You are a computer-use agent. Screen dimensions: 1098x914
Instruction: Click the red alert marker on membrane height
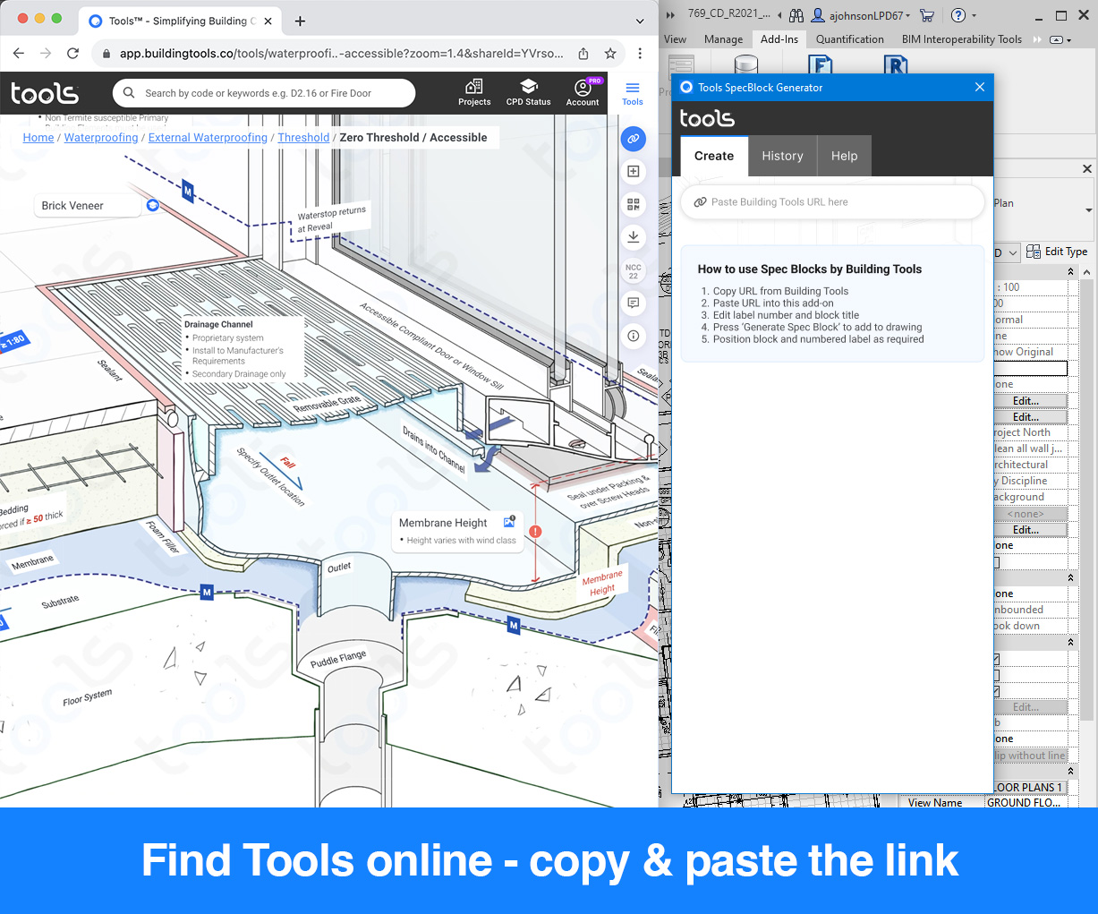pos(535,532)
